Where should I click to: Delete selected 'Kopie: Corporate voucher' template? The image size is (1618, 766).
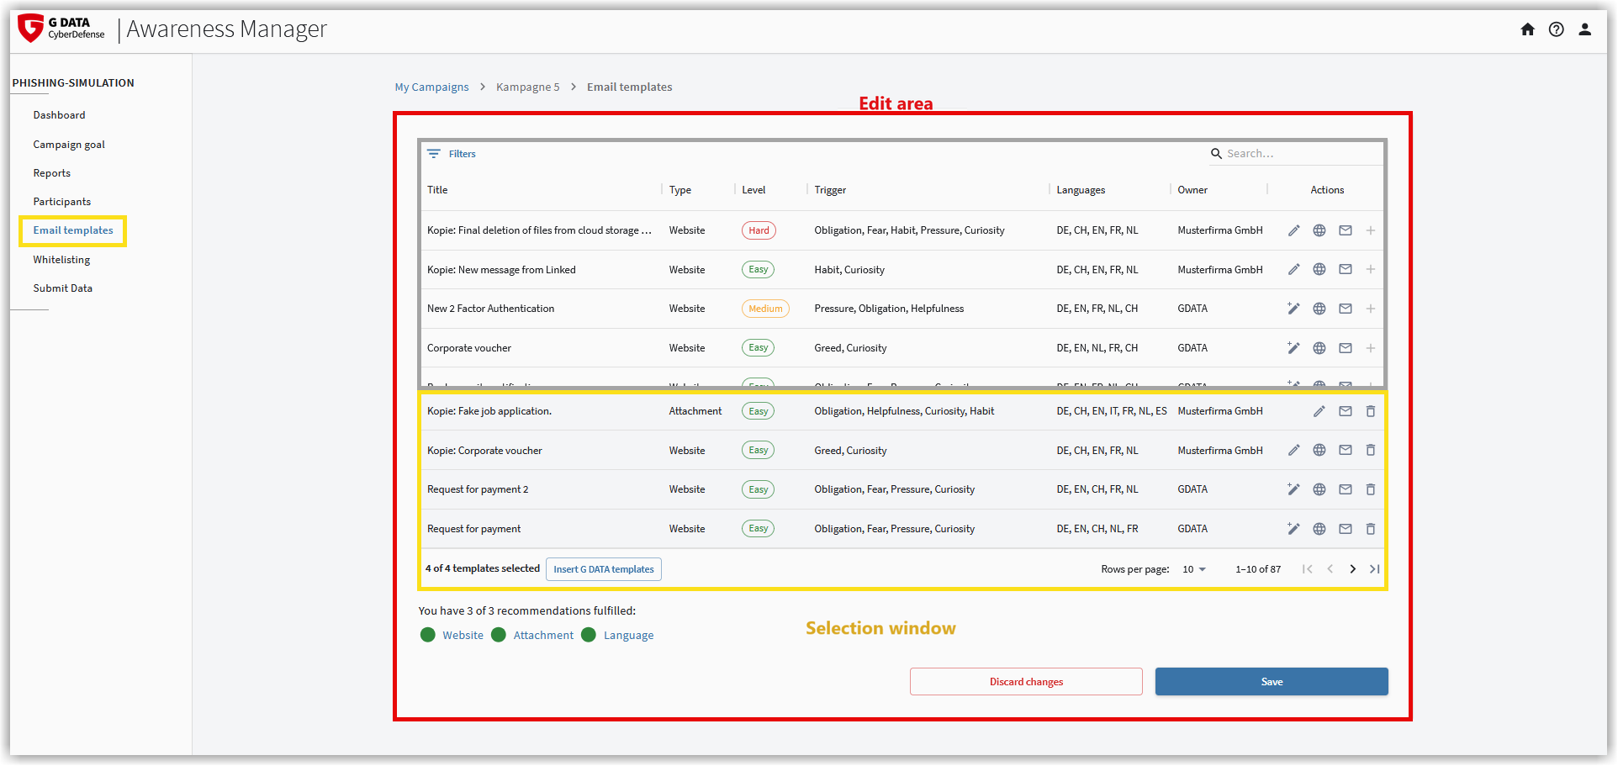click(1371, 451)
